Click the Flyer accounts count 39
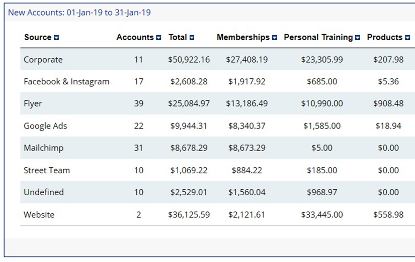Screen dimensions: 415x262 point(139,103)
